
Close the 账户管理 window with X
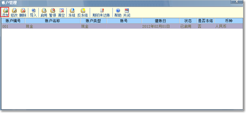tap(237, 1)
